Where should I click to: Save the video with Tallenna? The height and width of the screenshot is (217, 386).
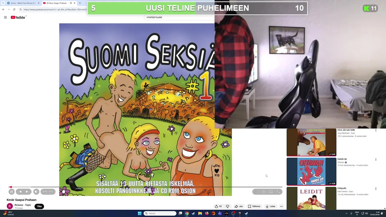coord(254,206)
